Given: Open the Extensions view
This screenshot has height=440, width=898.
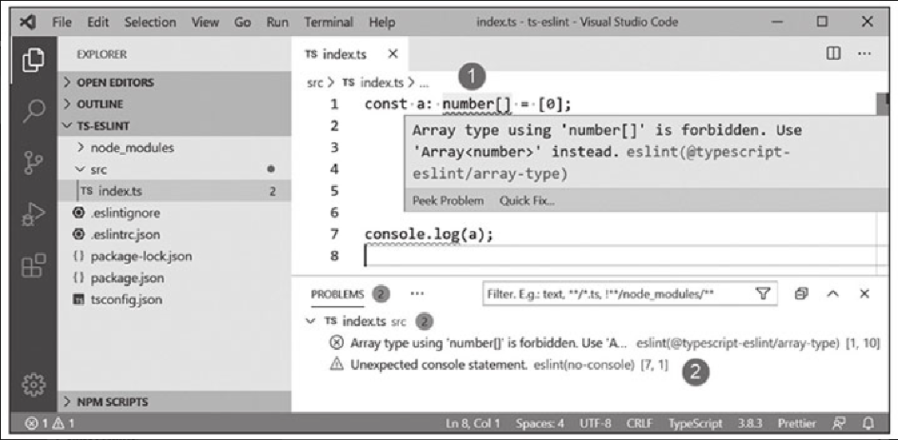Looking at the screenshot, I should click(x=34, y=267).
